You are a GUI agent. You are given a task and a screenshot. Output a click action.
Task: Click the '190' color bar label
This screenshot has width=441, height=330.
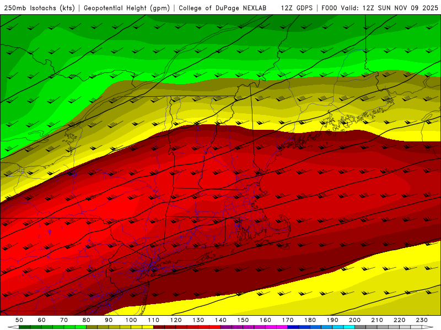(x=332, y=320)
